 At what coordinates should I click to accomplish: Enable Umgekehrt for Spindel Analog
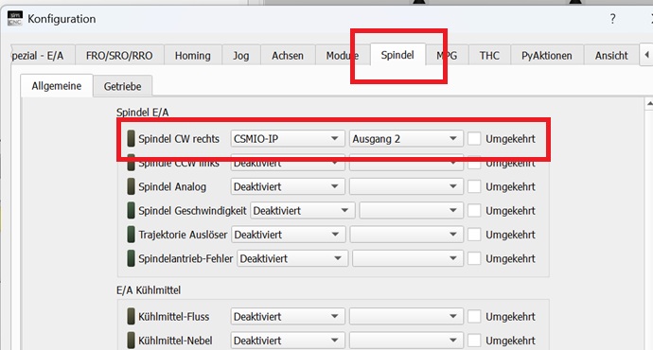coord(474,186)
